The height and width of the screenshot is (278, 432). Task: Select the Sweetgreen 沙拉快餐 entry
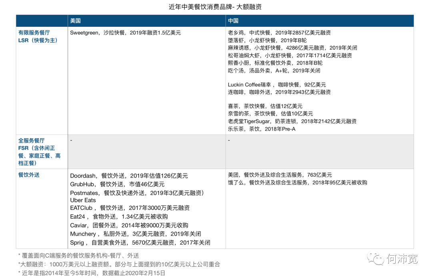coord(125,32)
